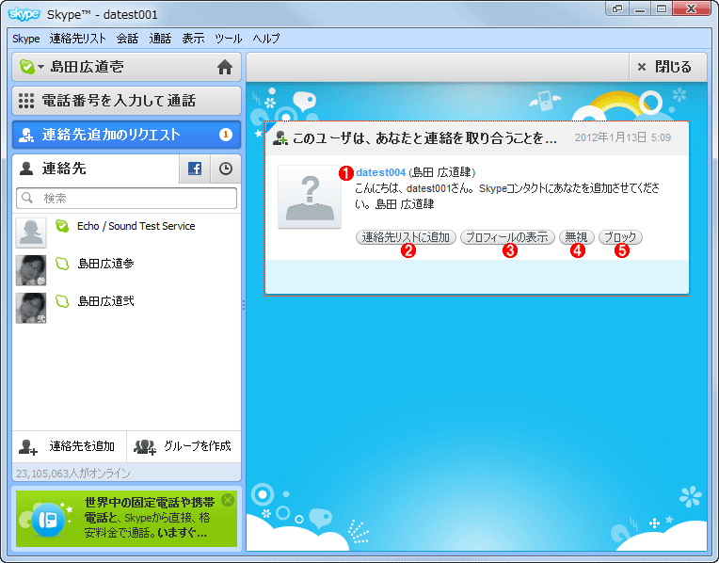Image resolution: width=719 pixels, height=563 pixels.
Task: Select the Echo / Sound Test Service contact
Action: 126,233
